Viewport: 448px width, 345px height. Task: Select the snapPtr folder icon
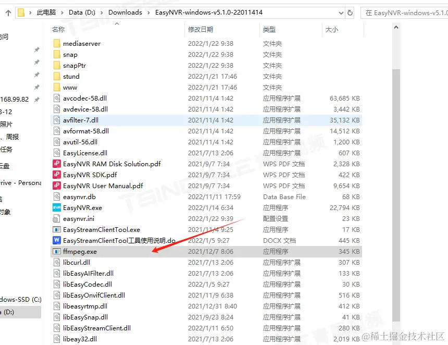[57, 66]
